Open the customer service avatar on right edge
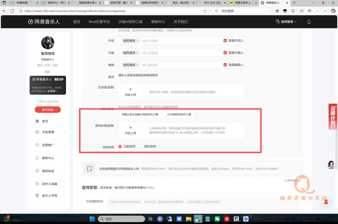This screenshot has height=224, width=338. (331, 165)
